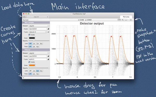Viewport: 156px width, 97px height.
Task: Open Filtered curve Dataset dropdown
Action: [x=39, y=53]
